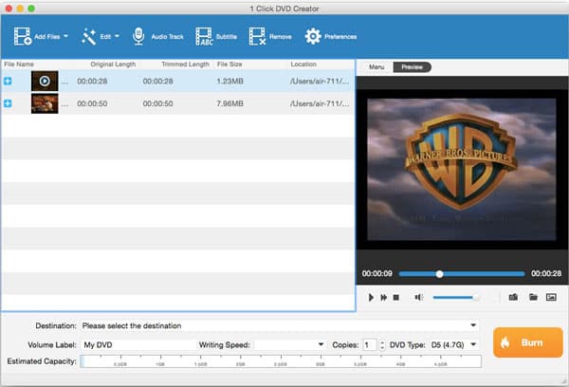Click the Edit magic wand icon
The height and width of the screenshot is (387, 569).
point(88,36)
